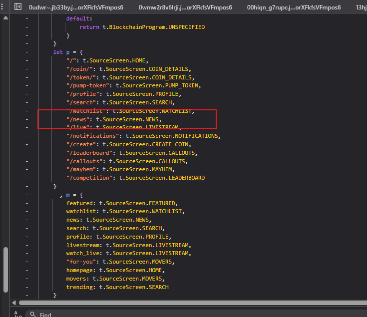Click the vertical scrollbar up arrow
The height and width of the screenshot is (317, 367).
5,18
